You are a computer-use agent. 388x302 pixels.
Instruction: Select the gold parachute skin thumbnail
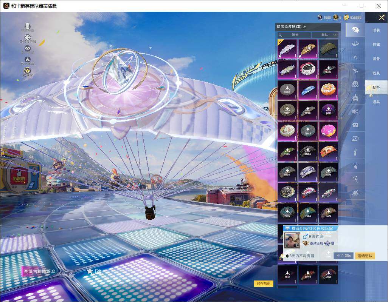pos(307,49)
